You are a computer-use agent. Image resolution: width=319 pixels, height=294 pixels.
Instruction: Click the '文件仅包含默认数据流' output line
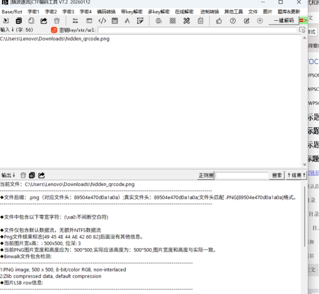(50, 230)
